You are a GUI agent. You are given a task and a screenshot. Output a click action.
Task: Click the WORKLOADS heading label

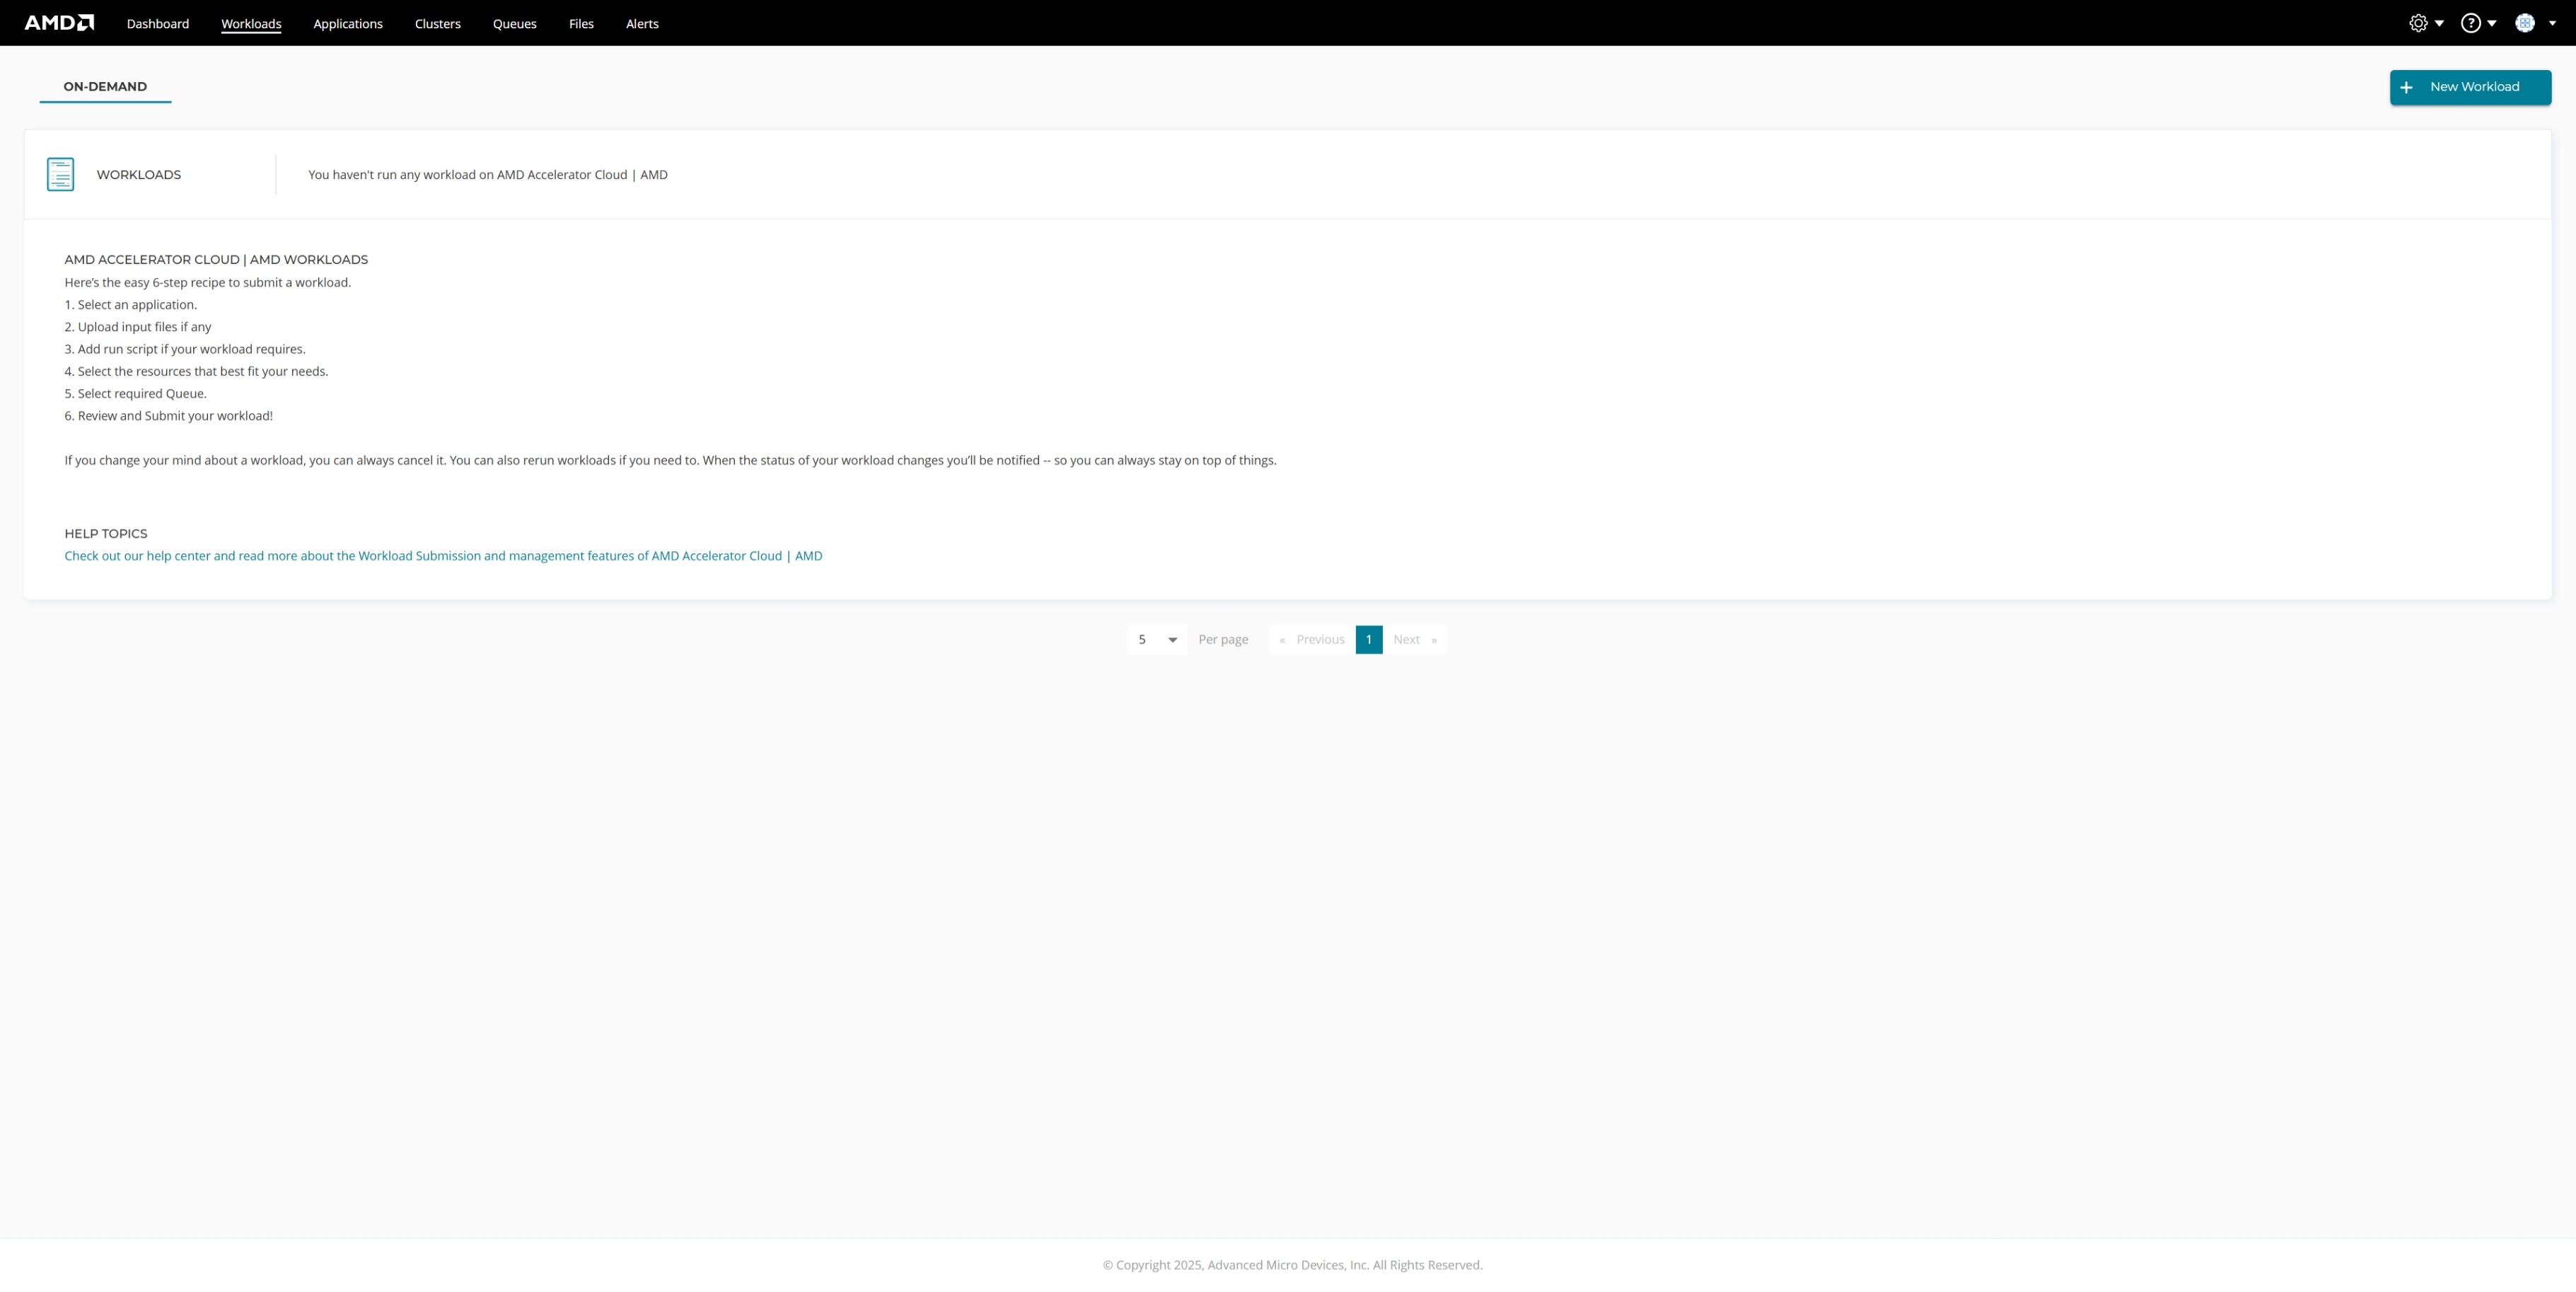(x=139, y=174)
